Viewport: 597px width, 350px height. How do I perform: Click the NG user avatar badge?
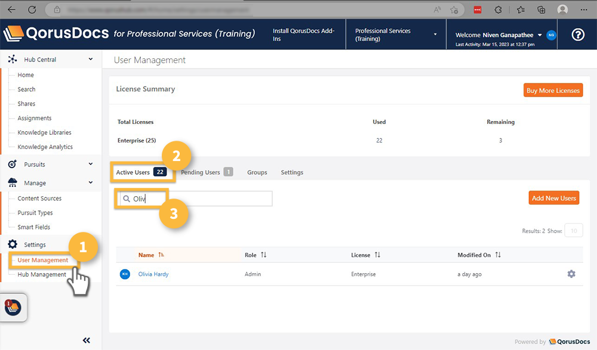point(551,35)
